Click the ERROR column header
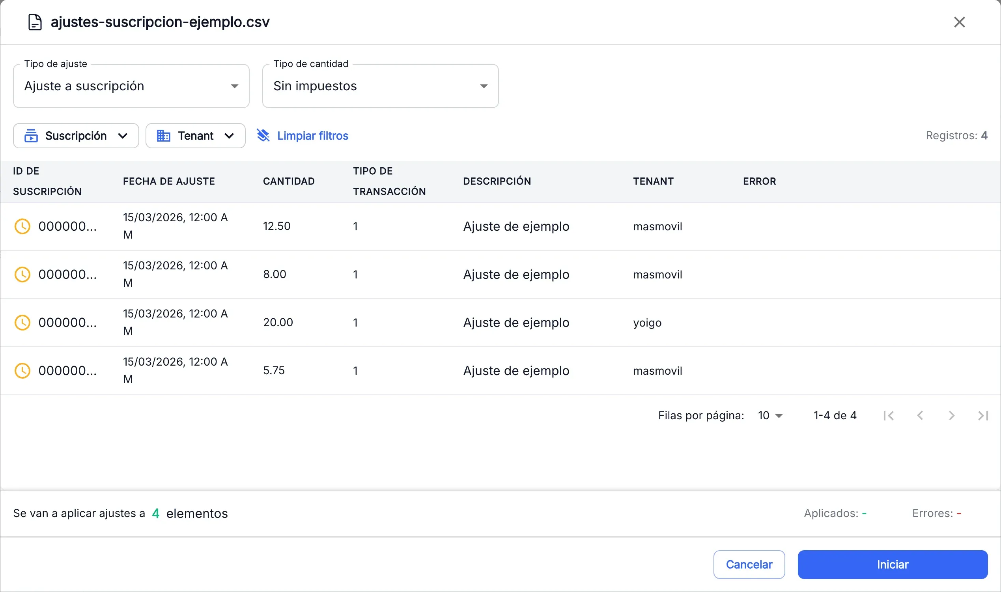 pos(759,181)
